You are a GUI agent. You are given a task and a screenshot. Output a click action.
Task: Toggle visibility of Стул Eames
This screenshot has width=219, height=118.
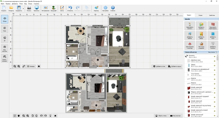point(214,75)
